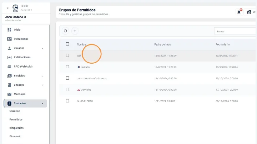This screenshot has height=144, width=257.
Task: Select start date 13/8/2024, 11:28:22
Action: point(165,67)
